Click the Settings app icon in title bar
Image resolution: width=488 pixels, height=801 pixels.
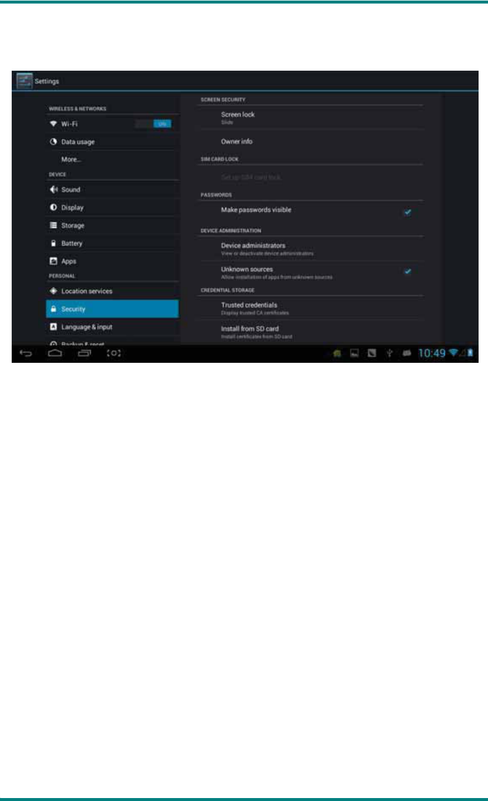[x=24, y=81]
